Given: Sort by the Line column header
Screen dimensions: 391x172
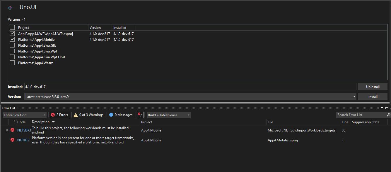Looking at the screenshot, I should [345, 122].
